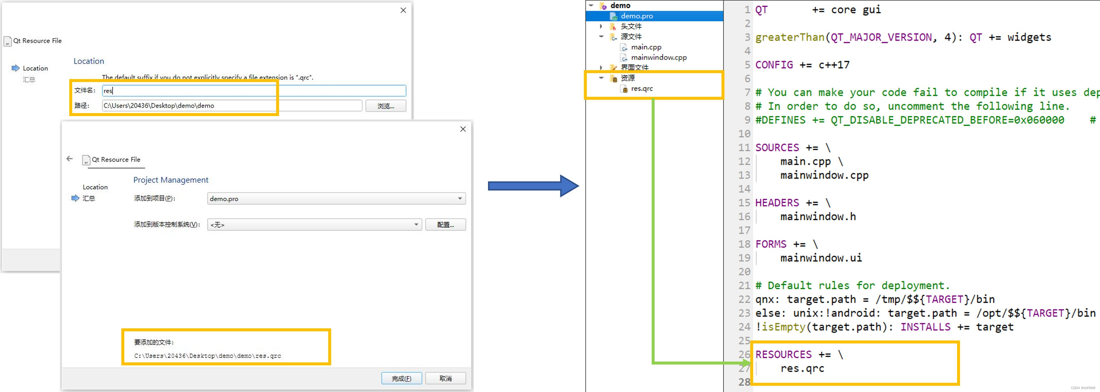Screen dimensions: 1100x392
Task: Click the INSTALLS keyword on line 24
Action: [x=926, y=327]
